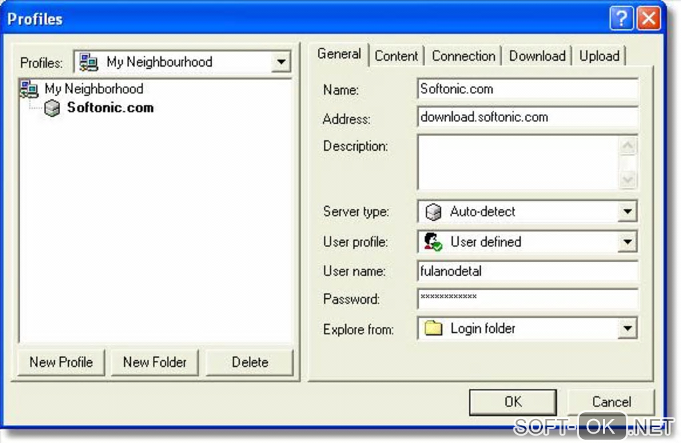The width and height of the screenshot is (681, 443).
Task: Click the Auto-detect text in Server type
Action: pyautogui.click(x=483, y=211)
